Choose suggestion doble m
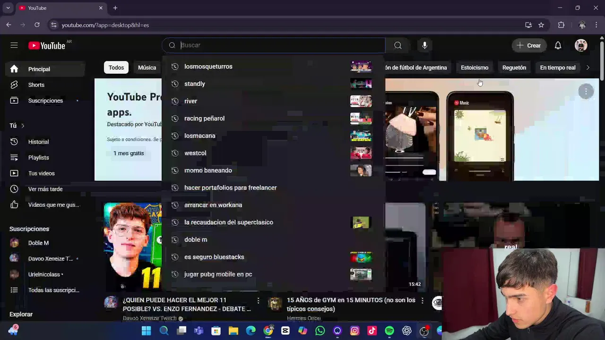The height and width of the screenshot is (340, 605). (x=274, y=239)
